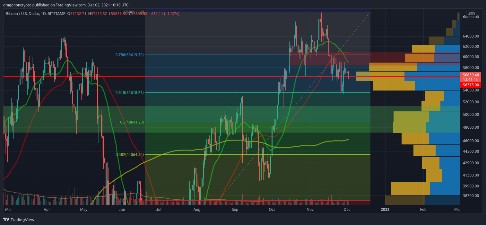This screenshot has width=486, height=225.
Task: Click 60000.00 on the price axis
Action: [471, 56]
